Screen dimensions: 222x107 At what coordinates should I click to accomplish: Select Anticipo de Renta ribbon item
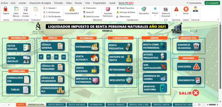click(126, 12)
